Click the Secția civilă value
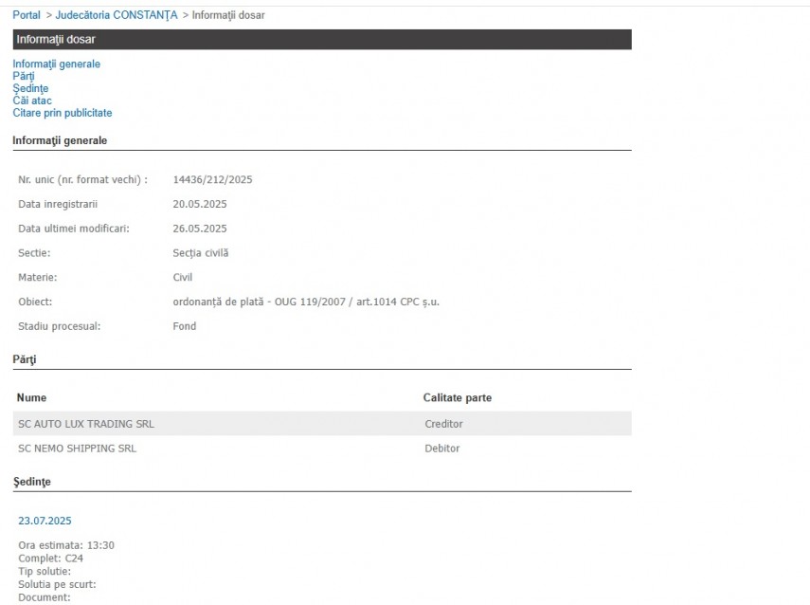Image resolution: width=810 pixels, height=605 pixels. pyautogui.click(x=201, y=253)
